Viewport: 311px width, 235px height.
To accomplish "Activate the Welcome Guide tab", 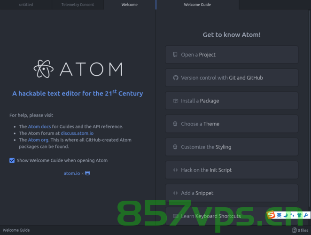I will (x=197, y=5).
